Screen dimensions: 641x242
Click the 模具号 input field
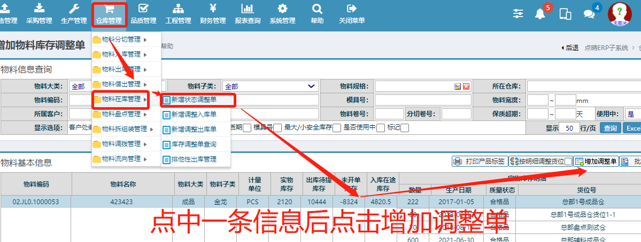point(423,100)
